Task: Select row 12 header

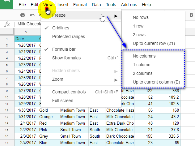Action: point(7,110)
